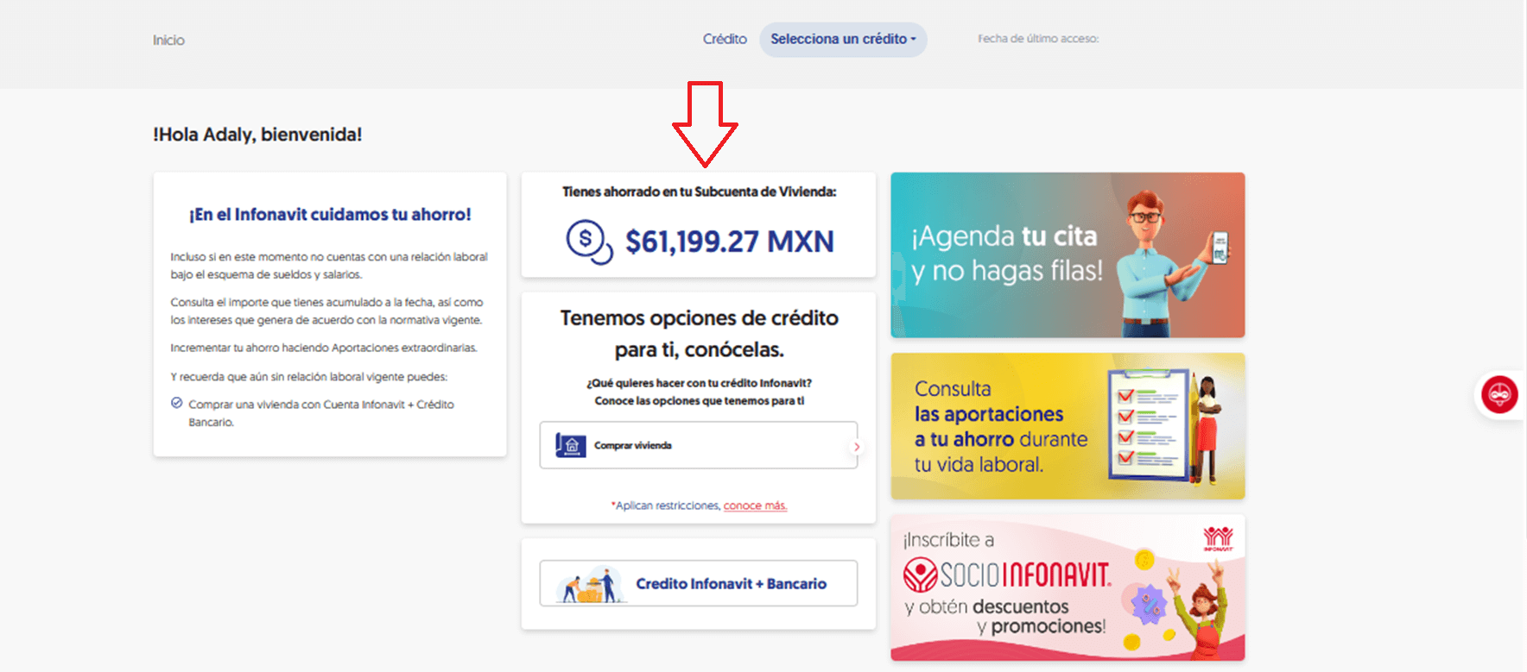This screenshot has height=672, width=1527.
Task: Open the Inscríbete a Socio Infonavit banner
Action: [x=1068, y=587]
